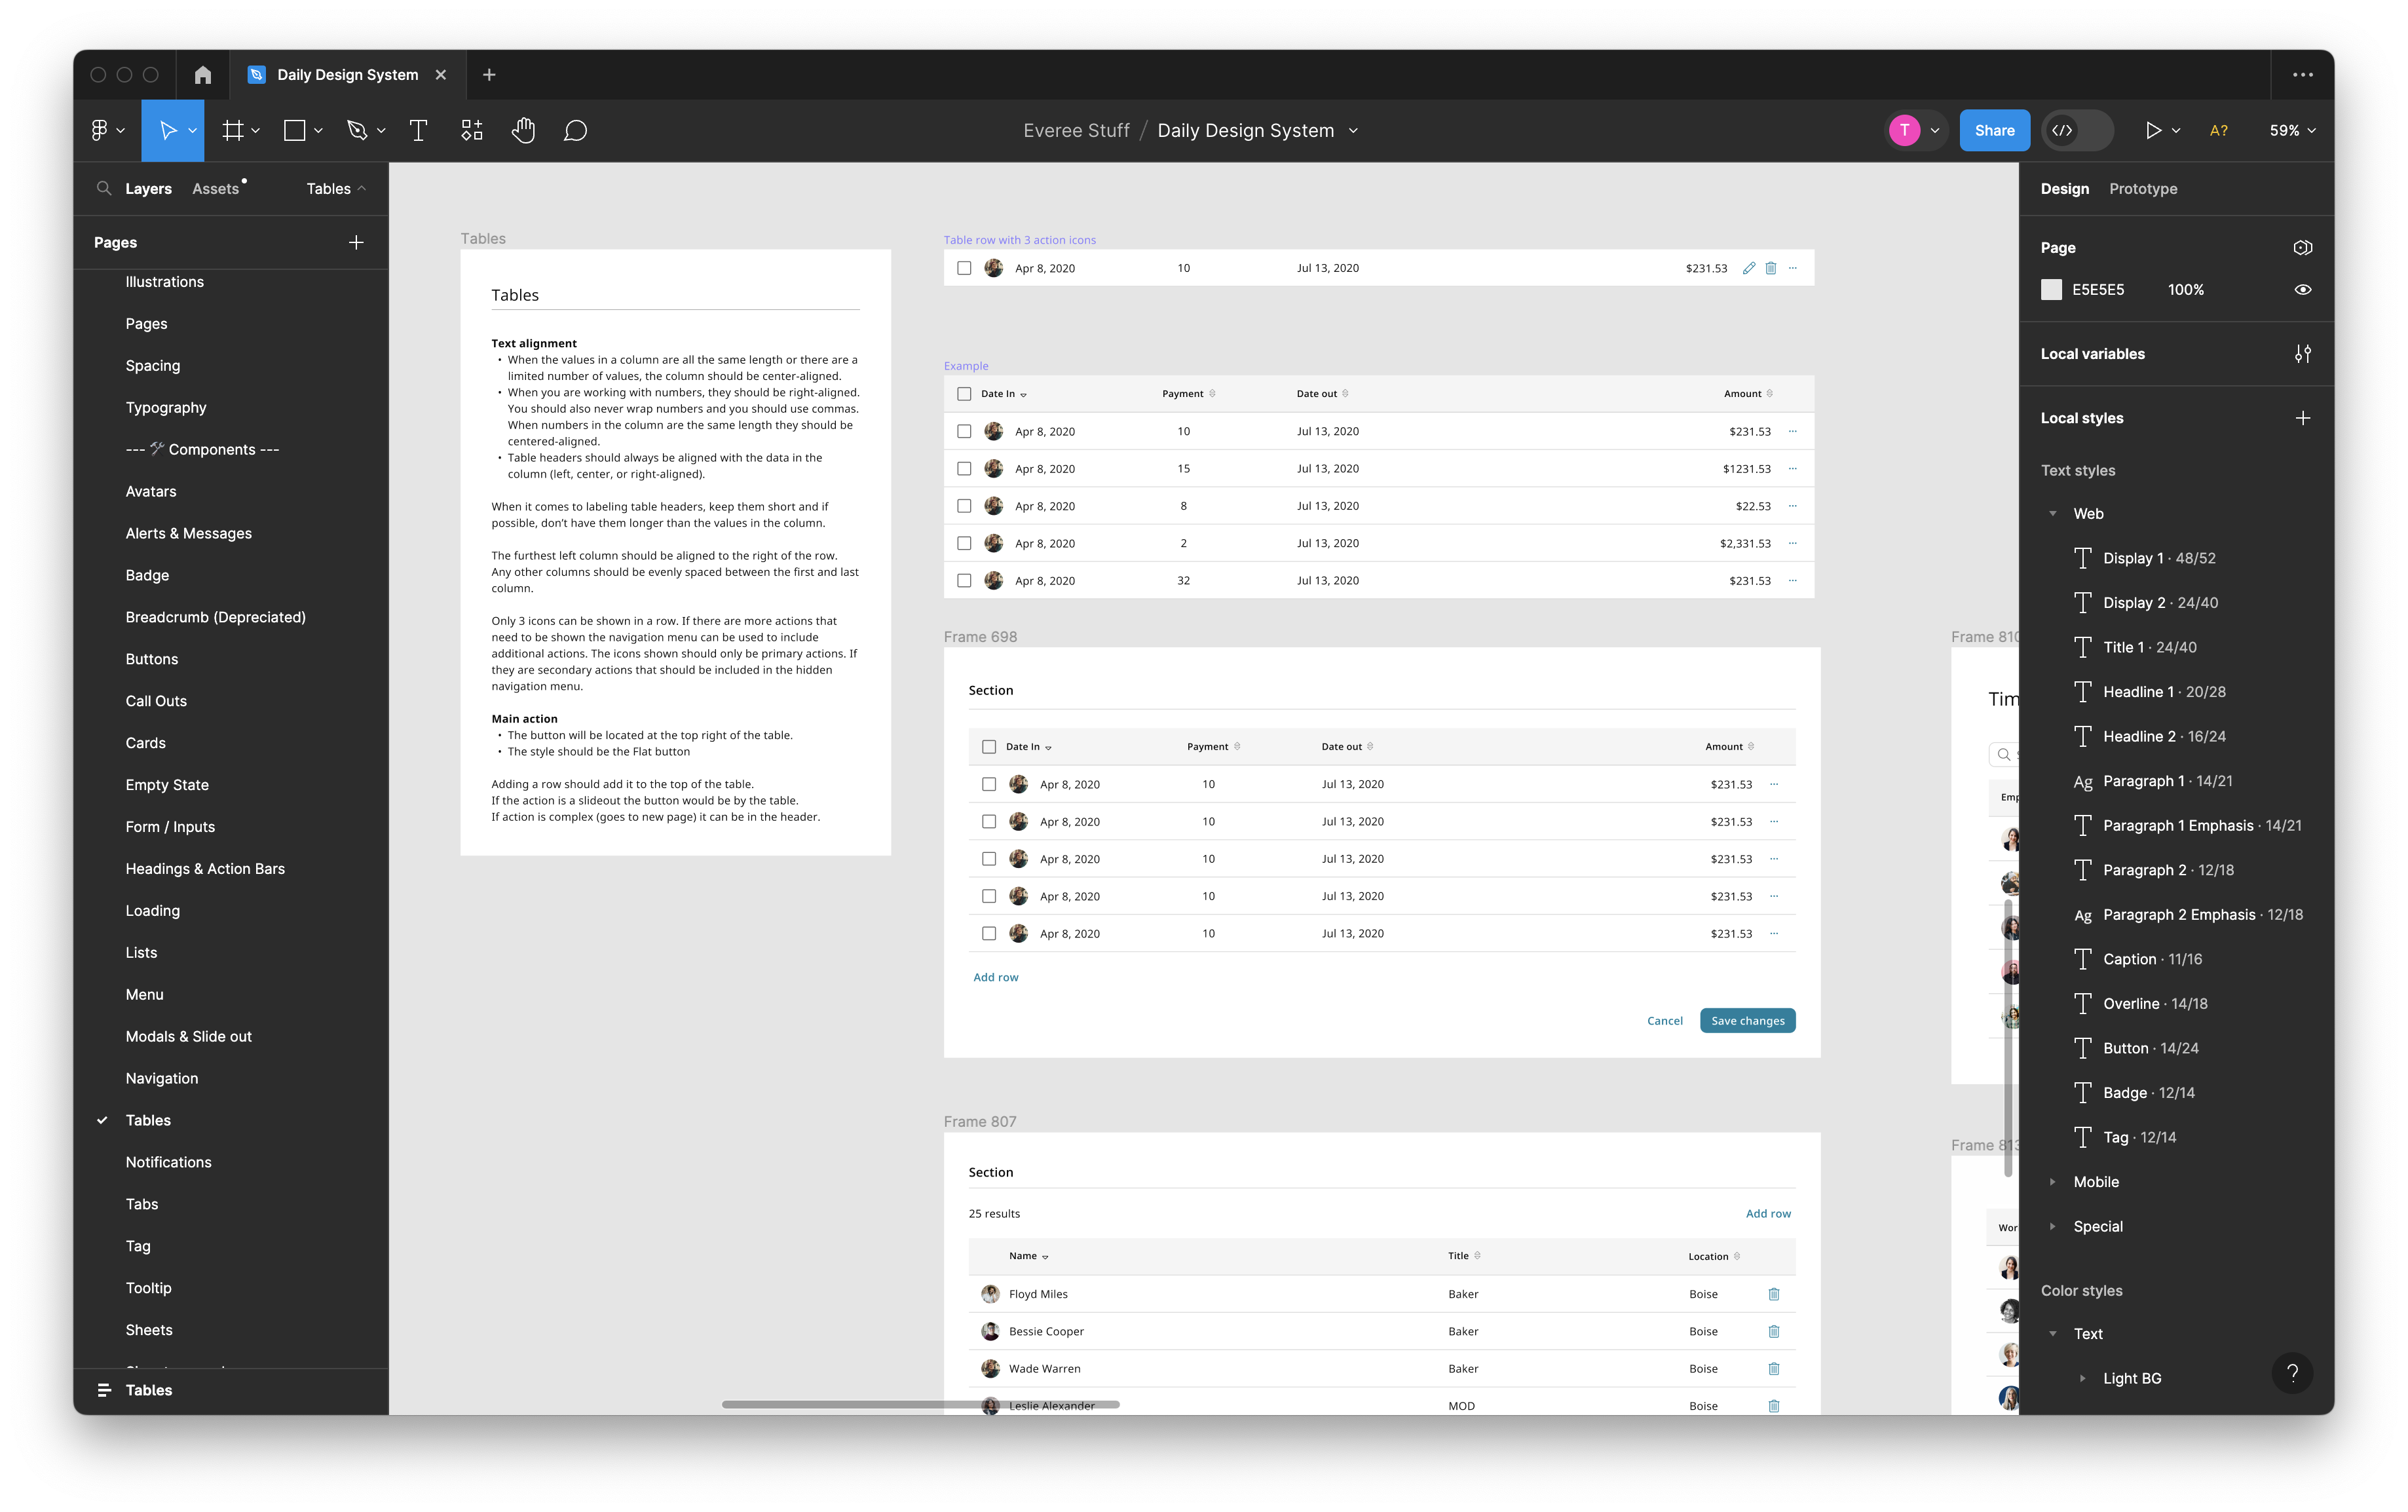Collapse the Text color styles group
This screenshot has width=2408, height=1512.
pyautogui.click(x=2053, y=1334)
